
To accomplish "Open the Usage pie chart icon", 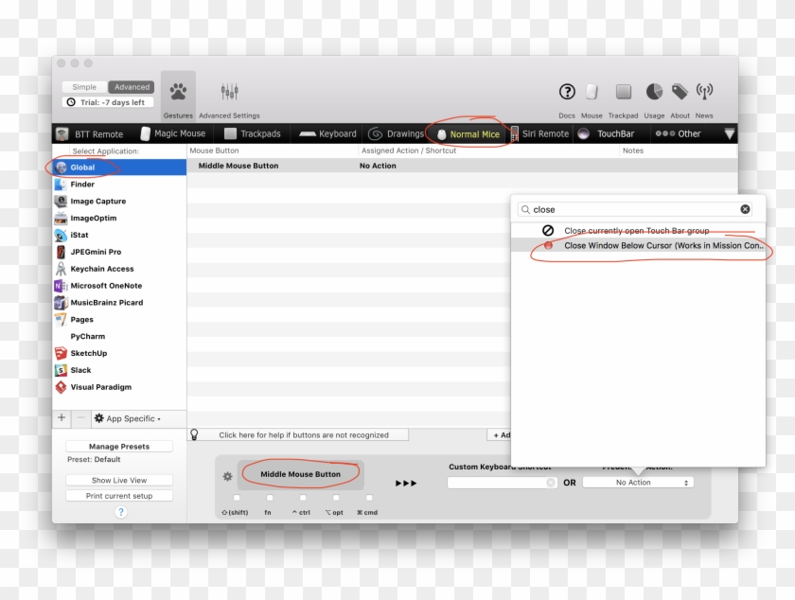I will point(654,92).
